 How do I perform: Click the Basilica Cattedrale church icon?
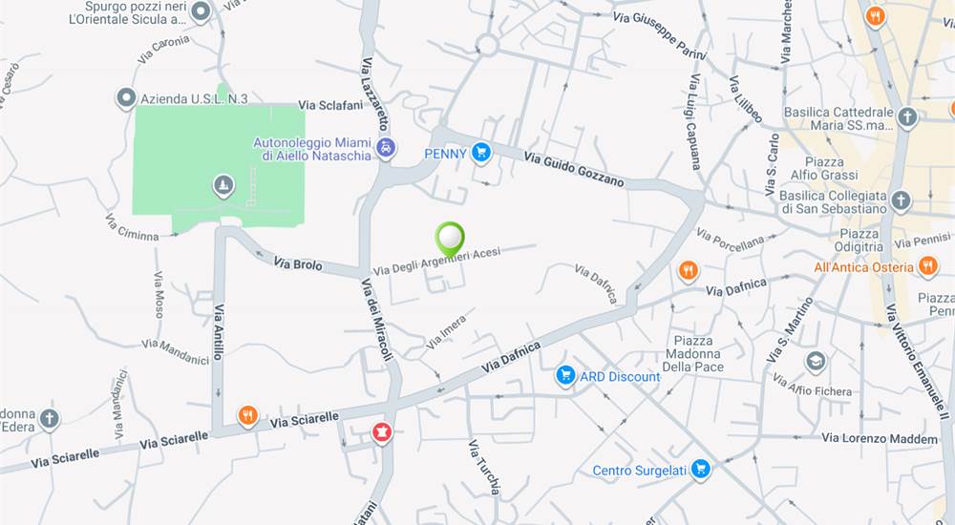pyautogui.click(x=907, y=117)
